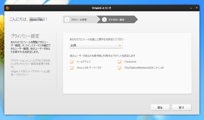Minimize the Origin welcome window
Image resolution: width=204 pixels, height=120 pixels.
click(191, 8)
